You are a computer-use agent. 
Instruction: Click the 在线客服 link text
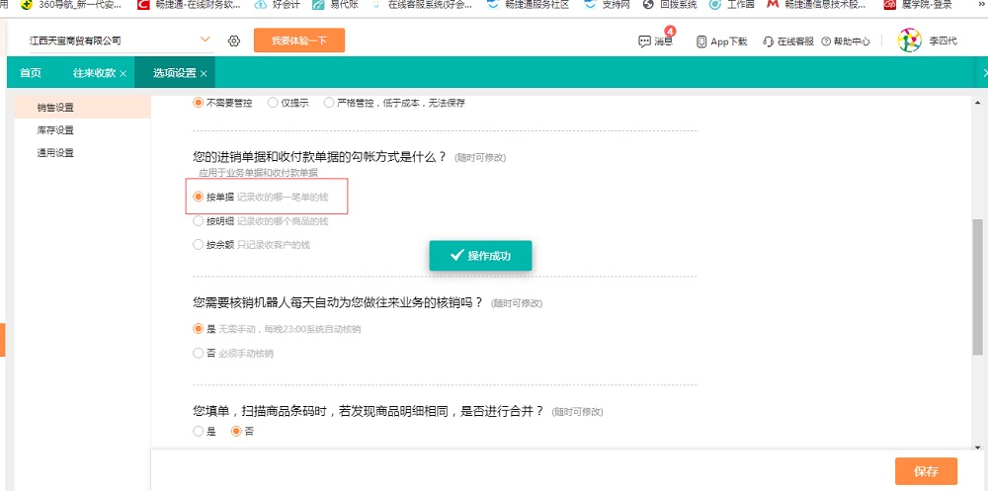tap(795, 41)
